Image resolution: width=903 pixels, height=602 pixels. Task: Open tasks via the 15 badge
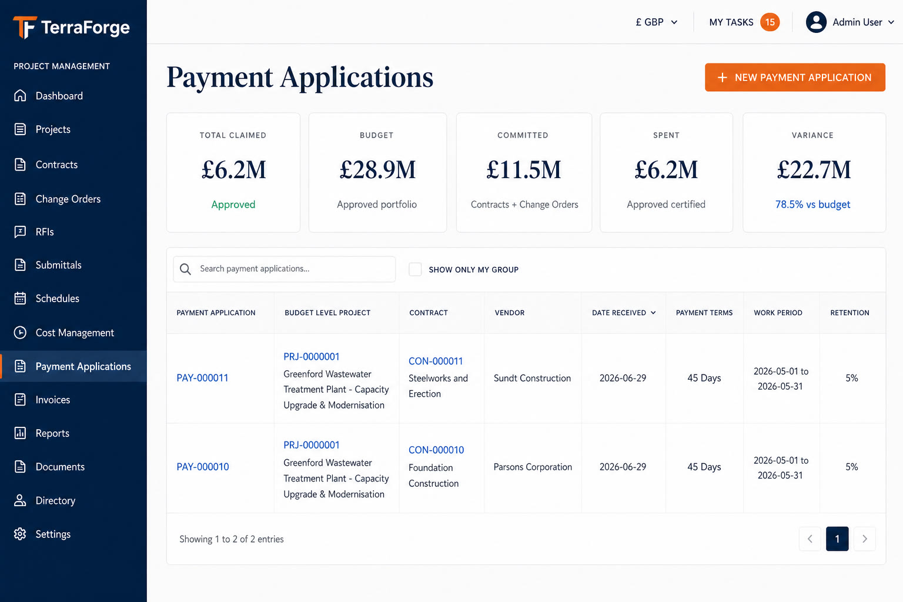tap(770, 22)
